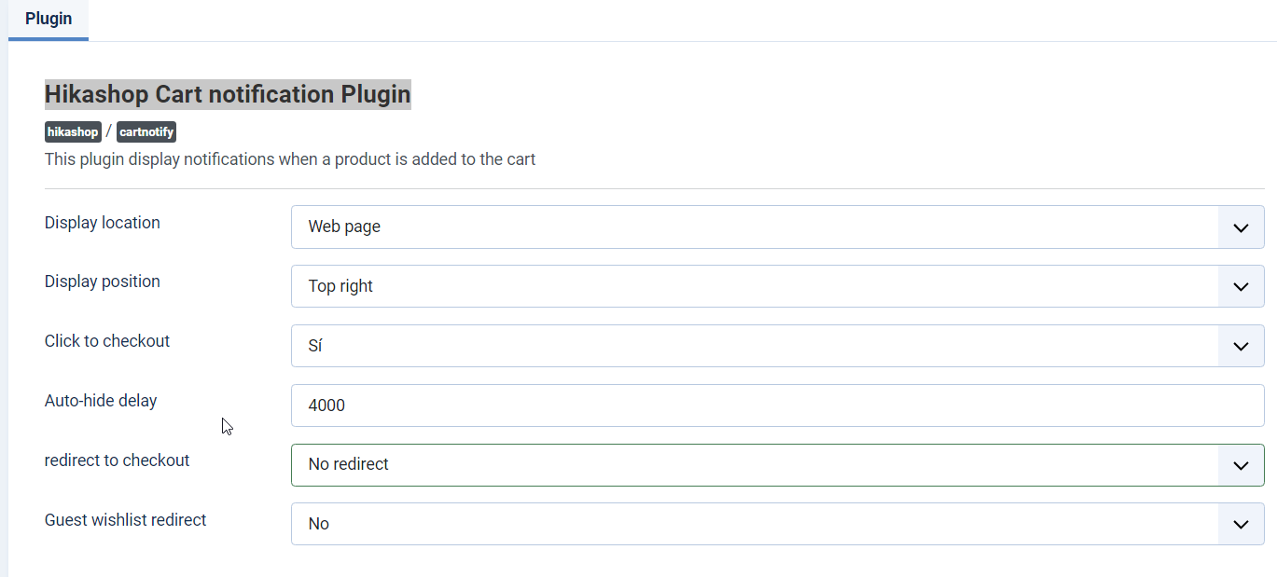1277x577 pixels.
Task: Click the Auto-hide delay input field
Action: 777,405
